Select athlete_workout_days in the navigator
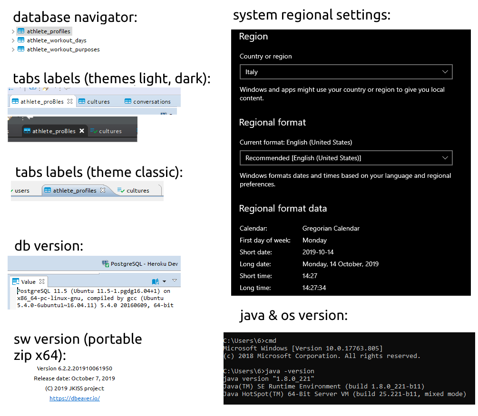This screenshot has width=478, height=416. 57,40
